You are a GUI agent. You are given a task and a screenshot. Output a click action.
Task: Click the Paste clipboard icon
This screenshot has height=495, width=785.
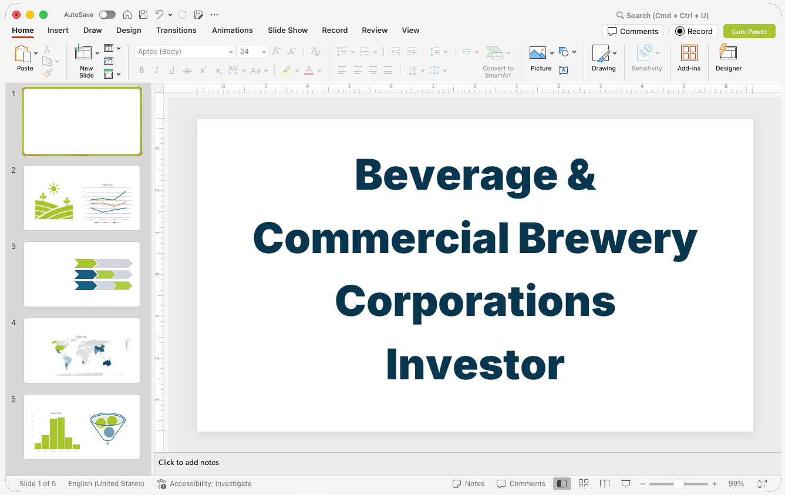click(x=23, y=53)
